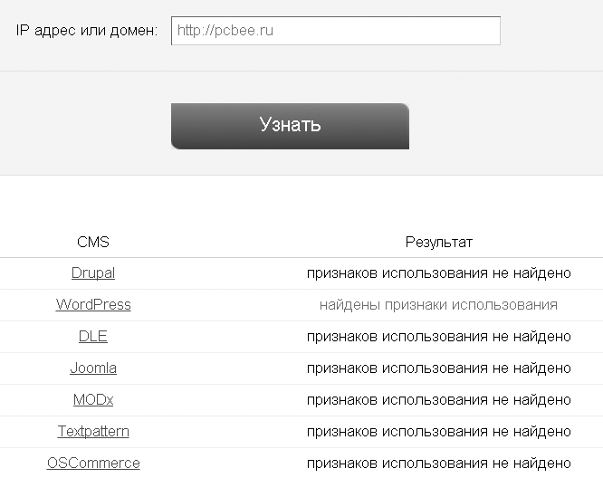
Task: Open the WordPress link
Action: [93, 305]
